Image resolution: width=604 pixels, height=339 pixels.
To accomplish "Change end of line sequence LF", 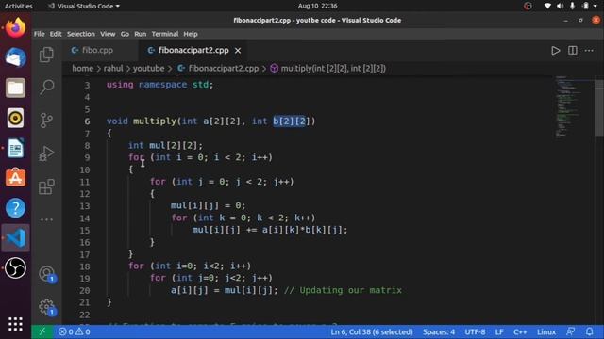I will tap(499, 331).
